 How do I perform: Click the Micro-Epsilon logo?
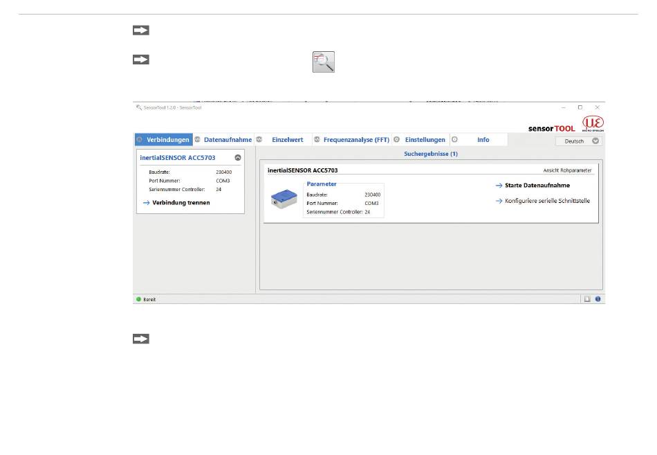click(x=593, y=123)
